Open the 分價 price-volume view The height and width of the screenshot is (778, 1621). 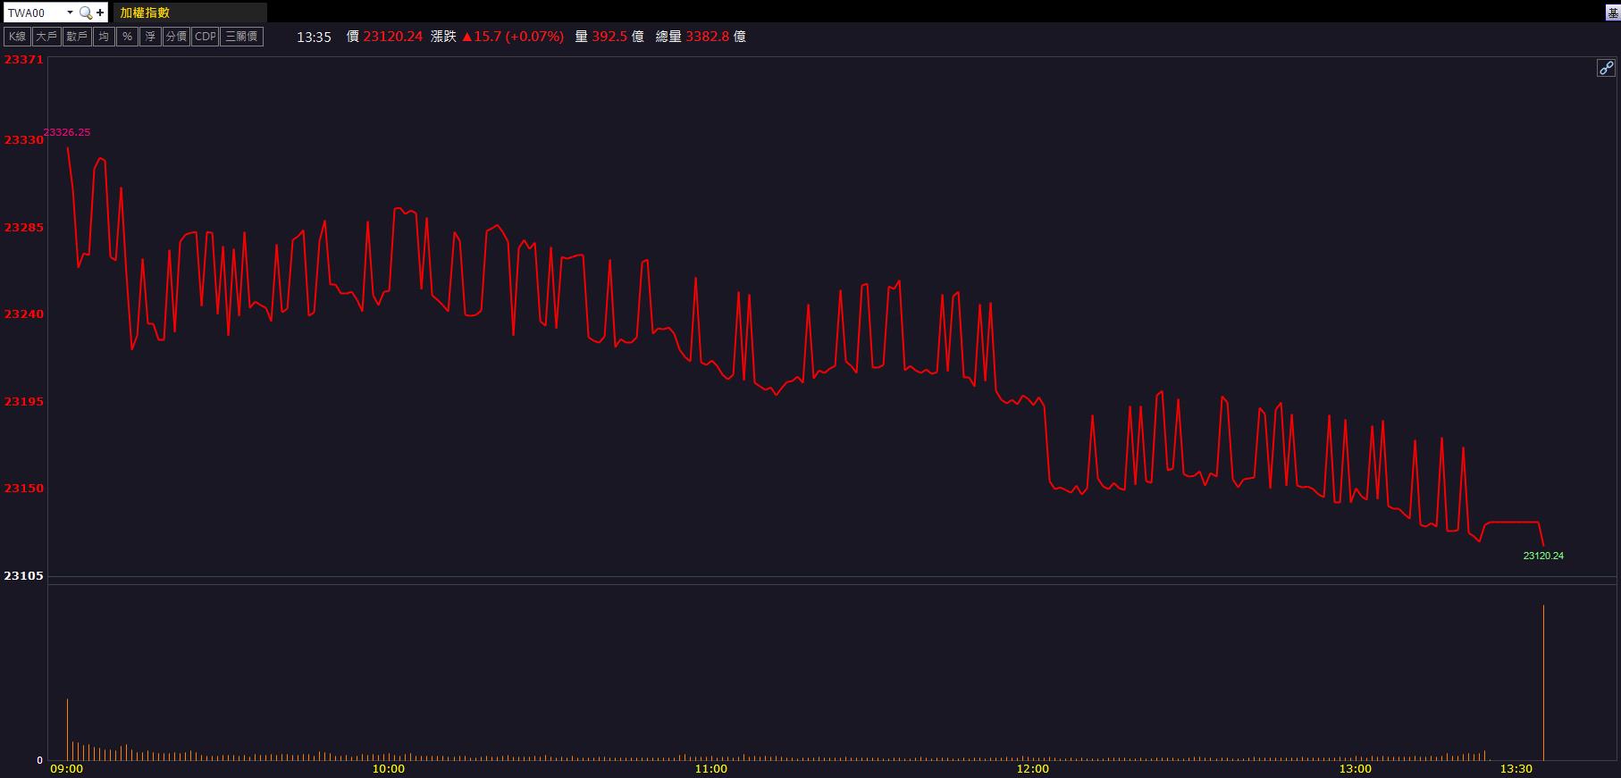point(176,37)
